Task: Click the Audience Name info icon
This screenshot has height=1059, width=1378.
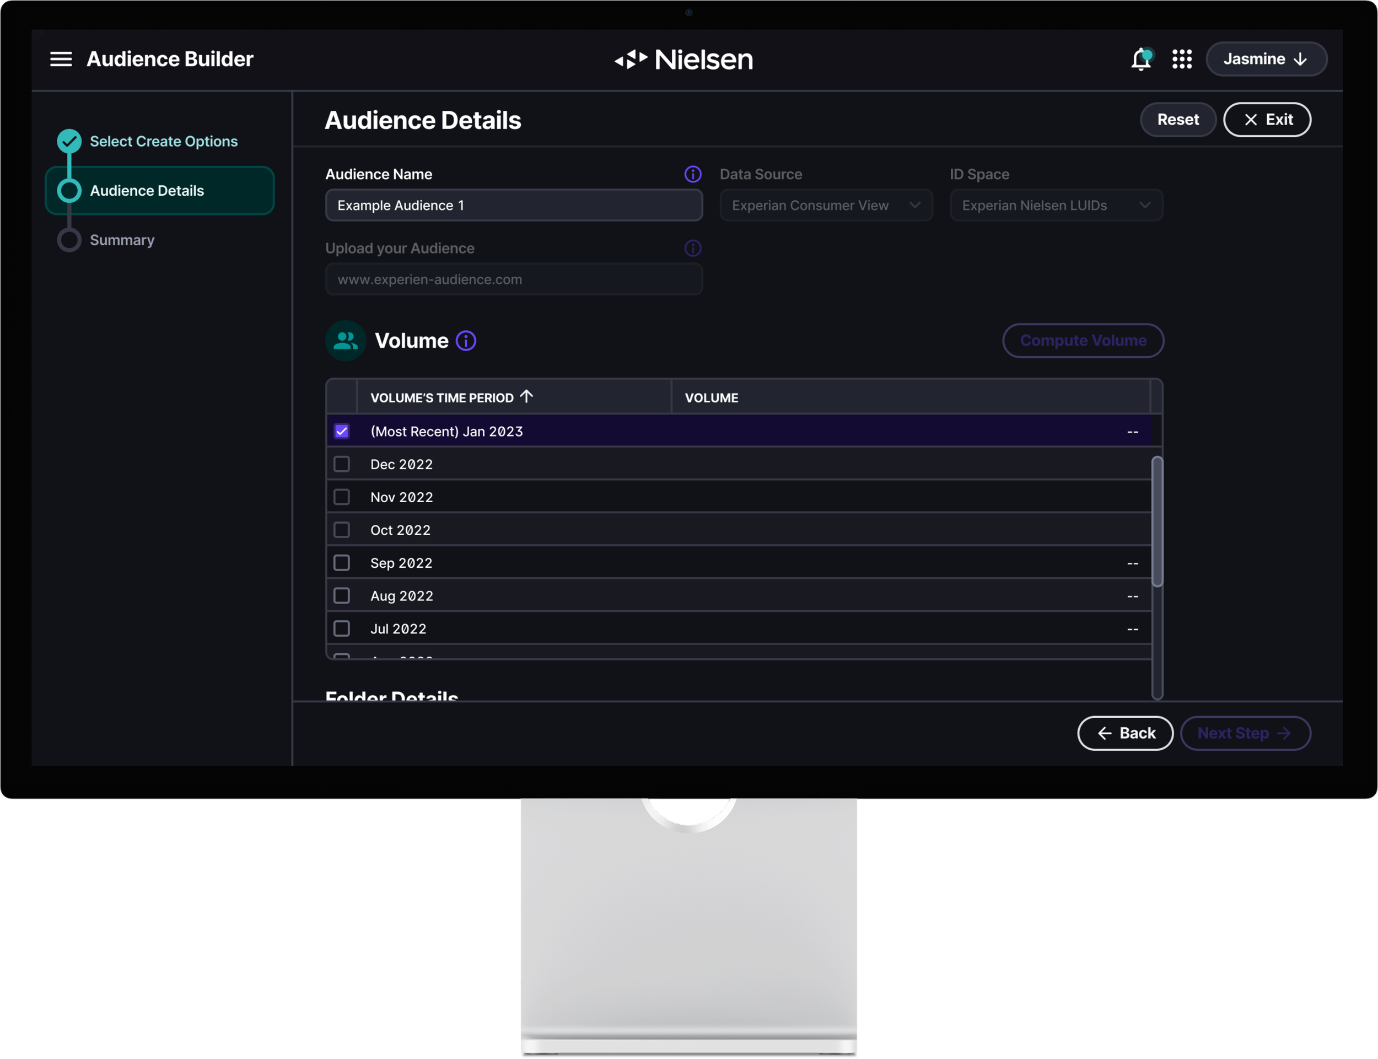Action: [x=692, y=175]
